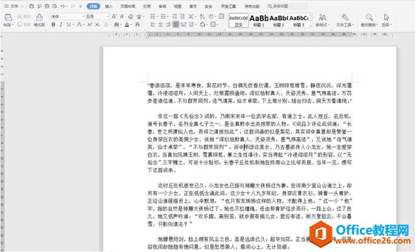Viewport: 415px width, 252px height.
Task: Switch to the 引用 ribbon tab
Action: point(147,6)
